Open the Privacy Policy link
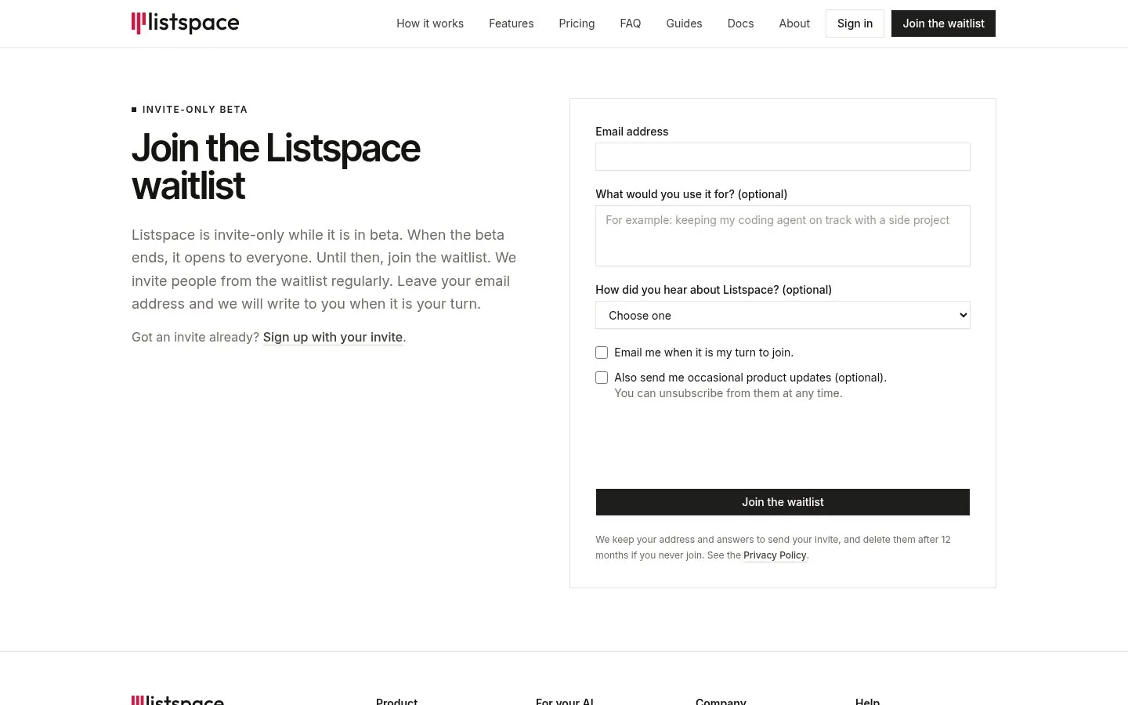Image resolution: width=1128 pixels, height=705 pixels. (x=775, y=555)
